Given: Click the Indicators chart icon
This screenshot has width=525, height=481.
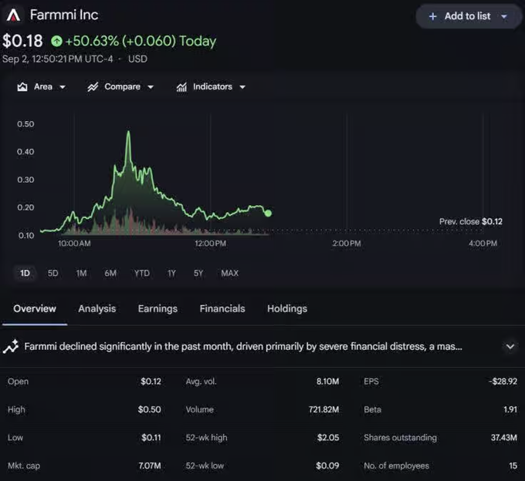Looking at the screenshot, I should pos(181,87).
